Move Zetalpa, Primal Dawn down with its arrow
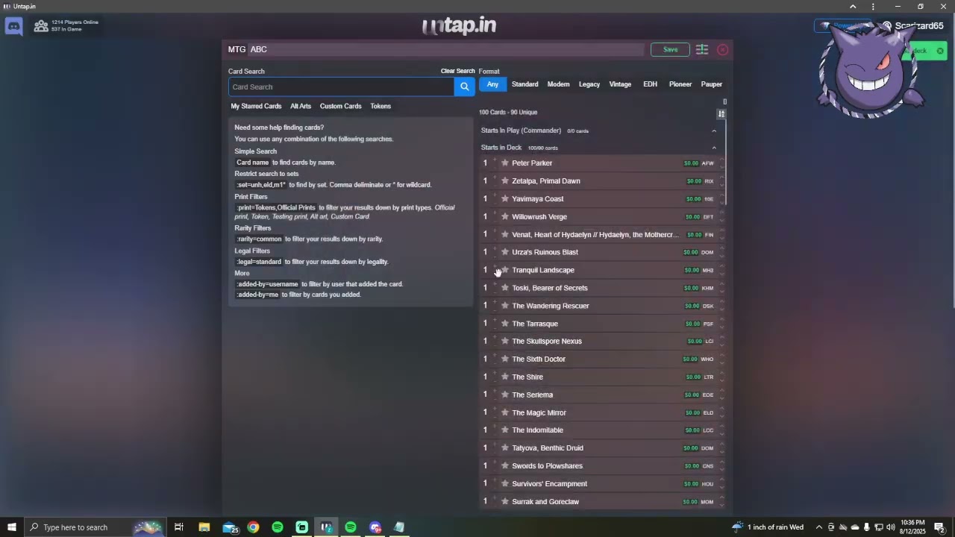 tap(721, 184)
